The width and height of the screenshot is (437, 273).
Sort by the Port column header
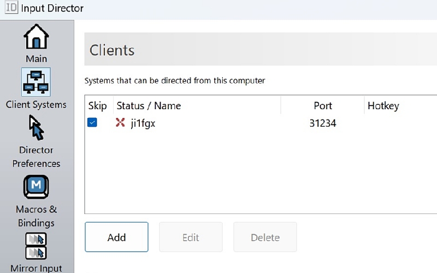coord(322,105)
